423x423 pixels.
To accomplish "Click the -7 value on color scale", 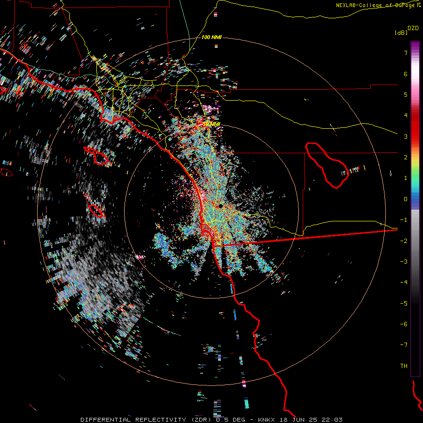I will 404,345.
